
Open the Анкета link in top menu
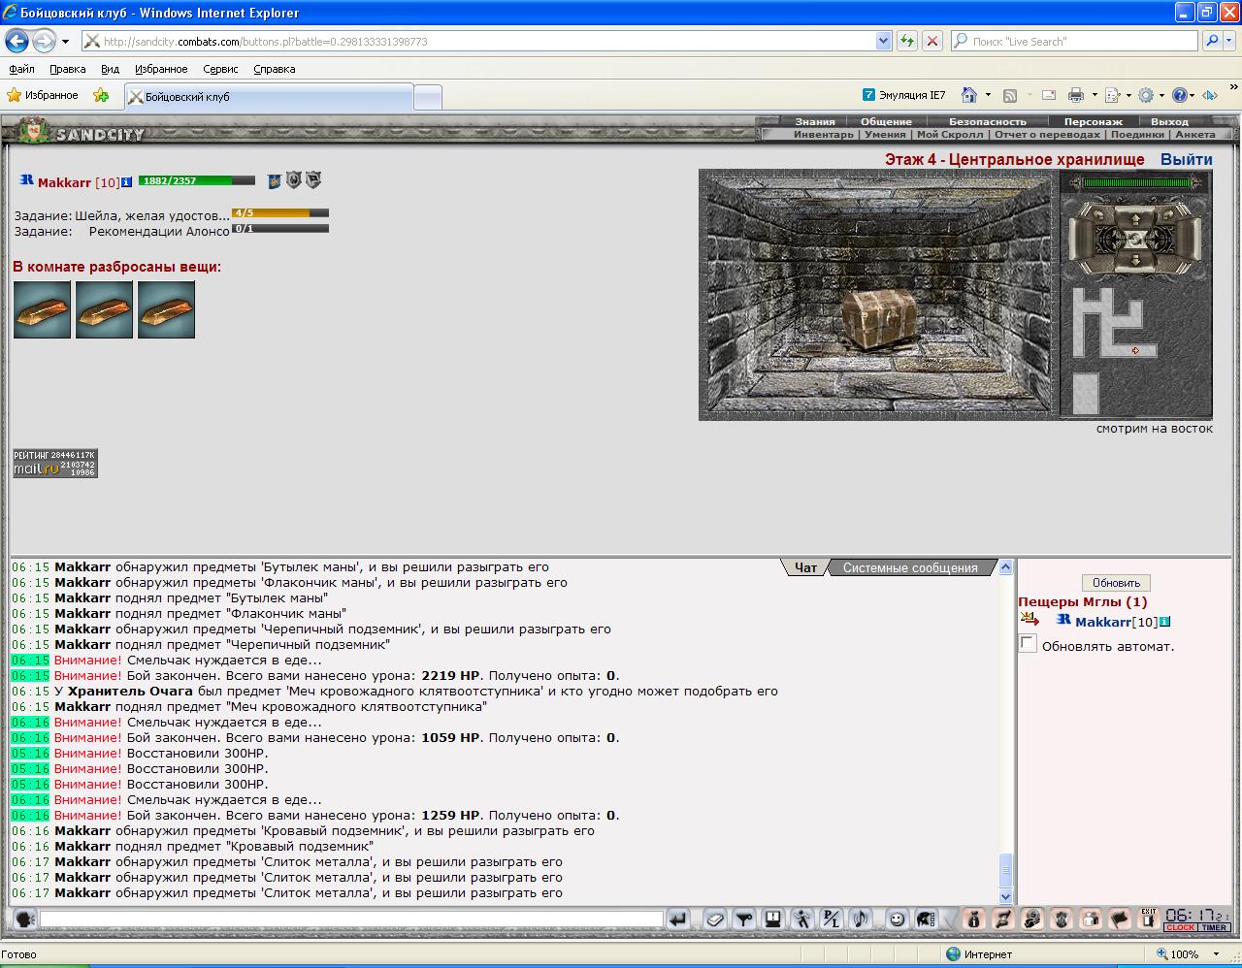(1195, 134)
